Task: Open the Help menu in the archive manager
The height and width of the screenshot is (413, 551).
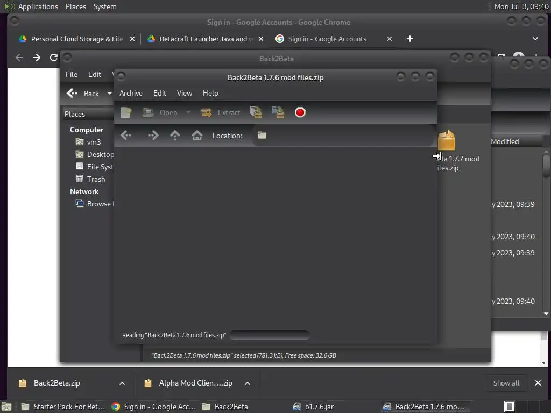Action: click(210, 93)
